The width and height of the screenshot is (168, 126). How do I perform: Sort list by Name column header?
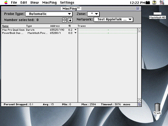click(5, 26)
